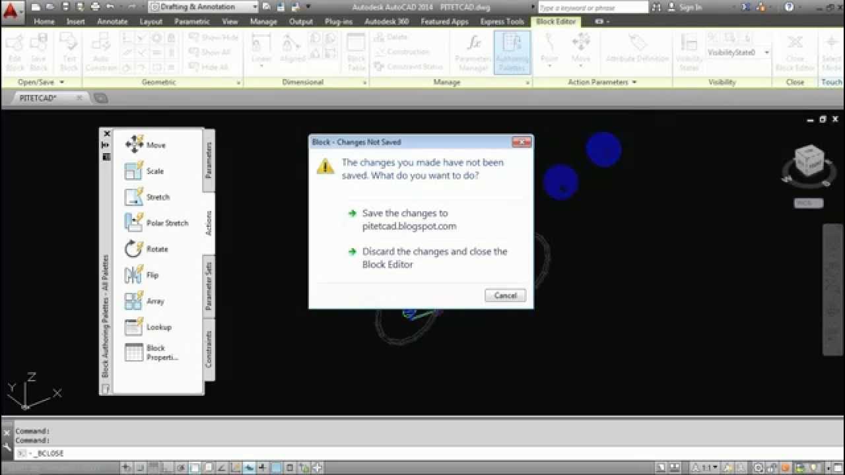Toggle palette auto-hide button

(x=106, y=145)
